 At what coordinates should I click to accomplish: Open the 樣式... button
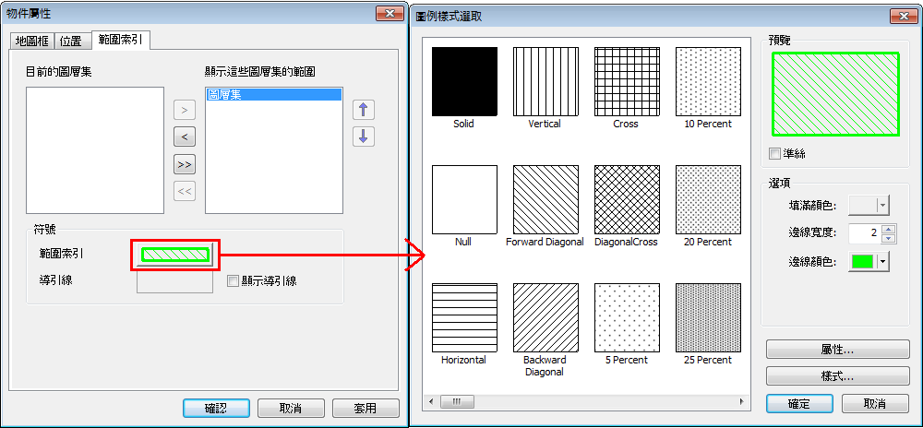838,376
